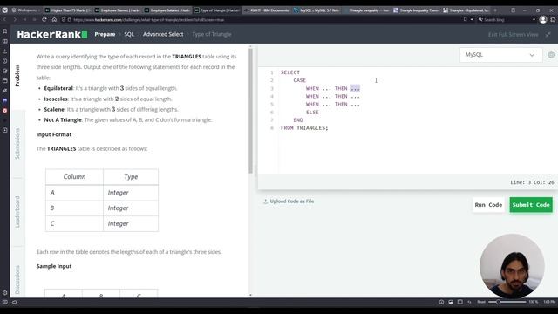Click the collapse full screen arrows icon
The height and width of the screenshot is (314, 558).
tap(548, 35)
